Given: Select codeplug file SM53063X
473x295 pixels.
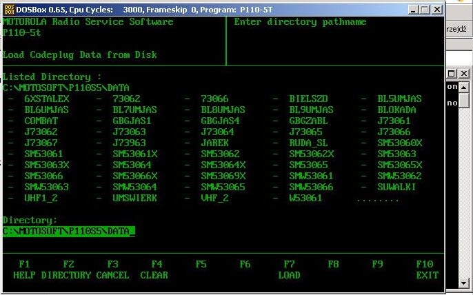Looking at the screenshot, I should [47, 165].
